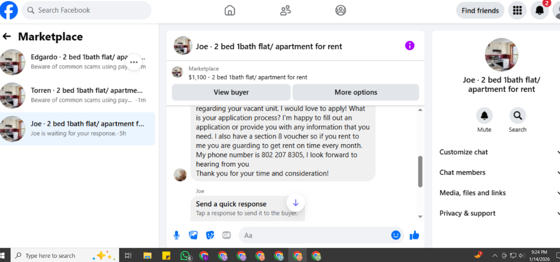This screenshot has height=262, width=560.
Task: Open the apps grid menu icon
Action: (517, 10)
